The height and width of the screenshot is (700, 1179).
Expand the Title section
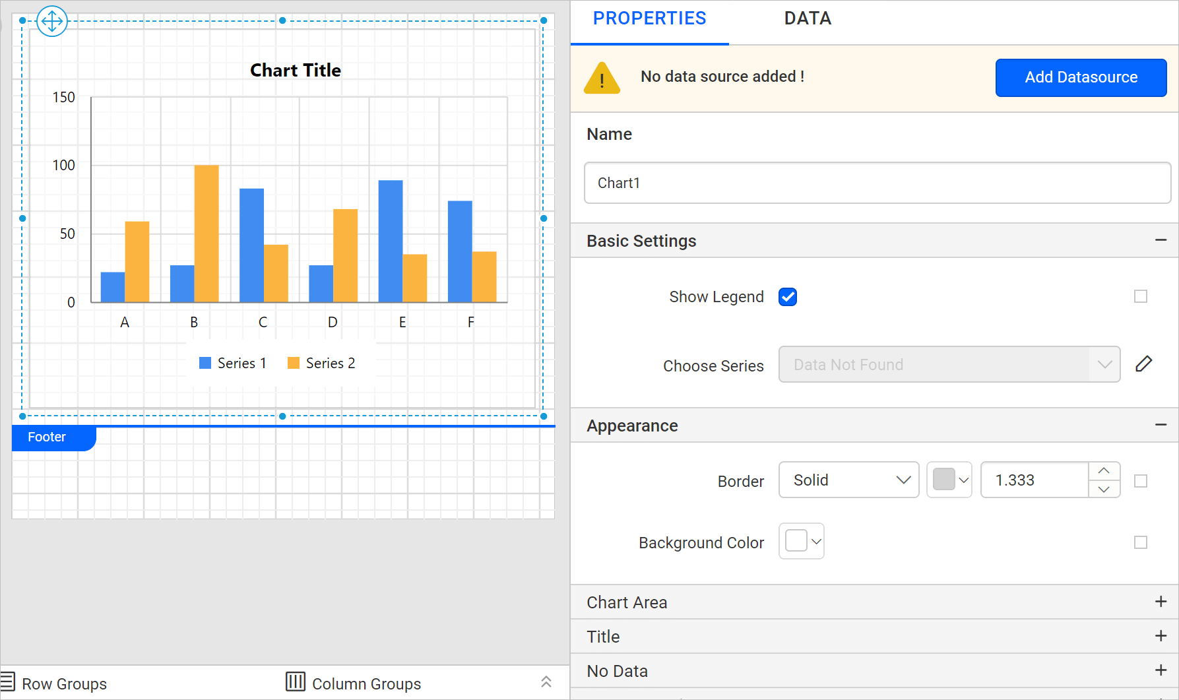tap(1161, 636)
